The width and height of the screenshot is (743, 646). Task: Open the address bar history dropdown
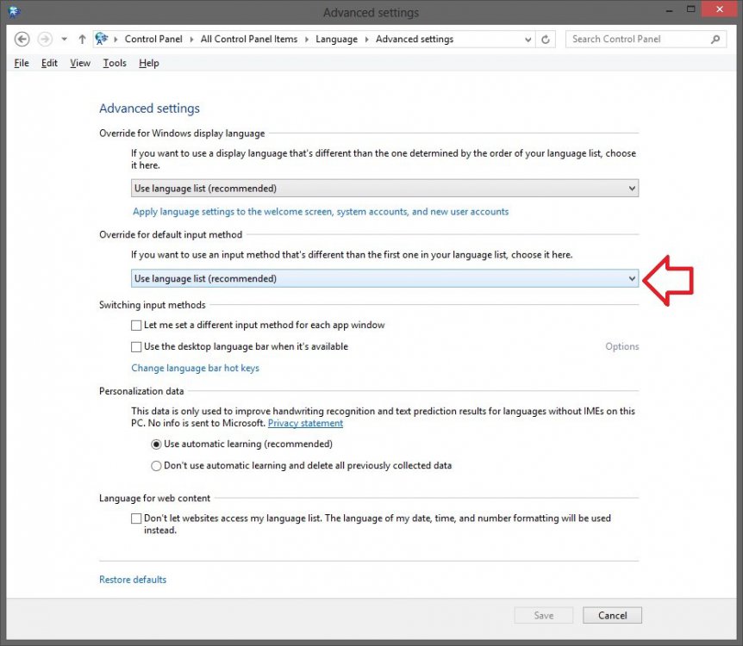pos(528,39)
